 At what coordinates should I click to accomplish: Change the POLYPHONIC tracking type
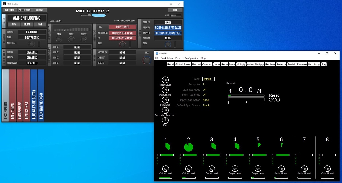pos(32,38)
